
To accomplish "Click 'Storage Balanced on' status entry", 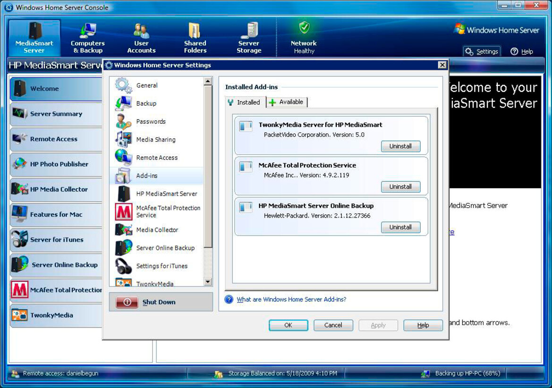I will [x=276, y=373].
